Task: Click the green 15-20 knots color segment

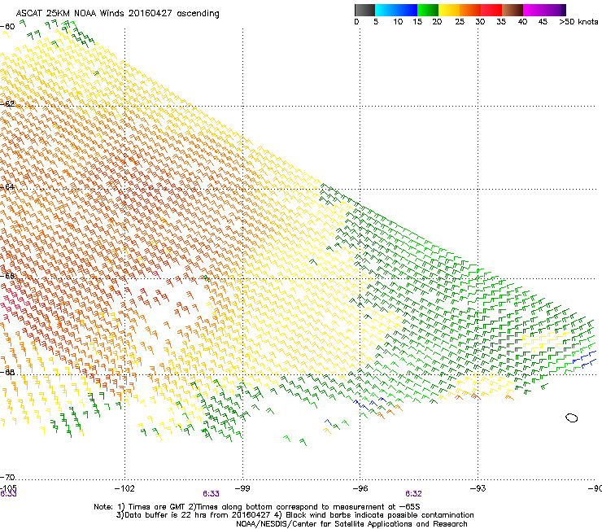Action: pos(428,10)
